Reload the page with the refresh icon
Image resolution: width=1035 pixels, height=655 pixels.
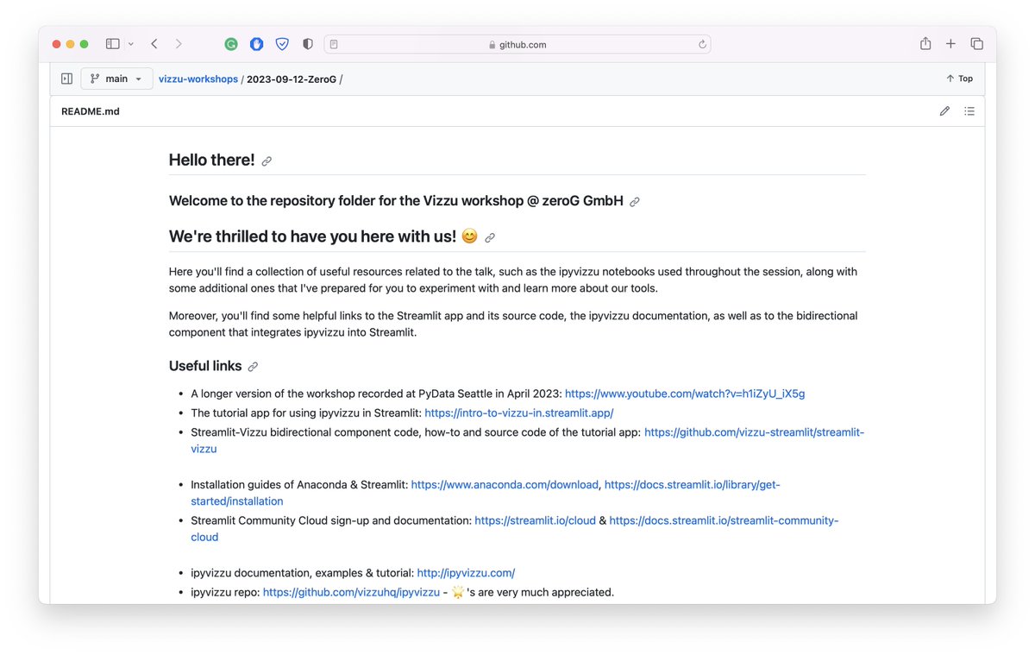(702, 44)
